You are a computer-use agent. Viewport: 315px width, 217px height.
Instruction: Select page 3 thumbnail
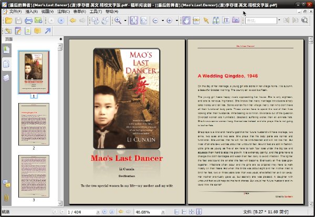click(x=34, y=176)
